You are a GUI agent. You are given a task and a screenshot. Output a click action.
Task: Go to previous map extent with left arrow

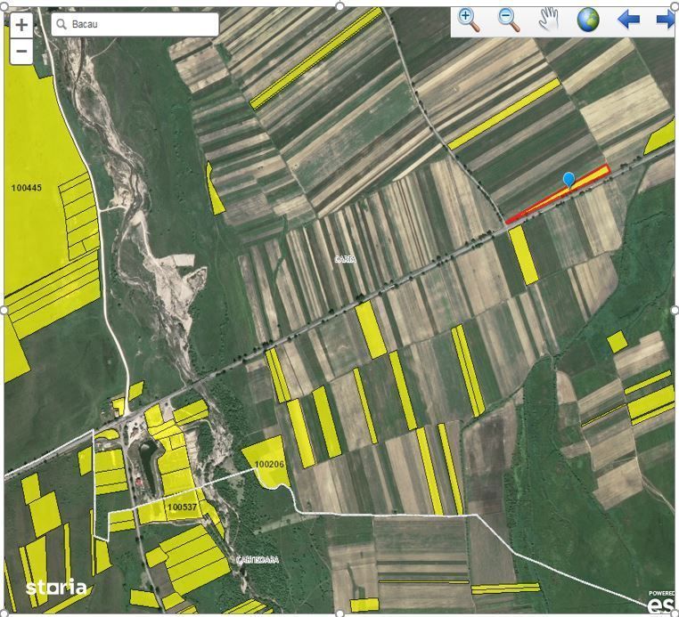628,20
